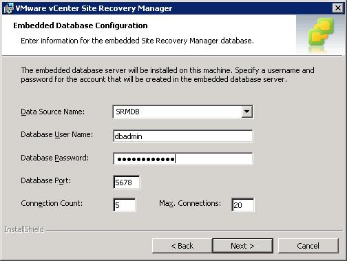Click the 'Connection Count:' label
This screenshot has height=261, width=347.
tap(52, 204)
